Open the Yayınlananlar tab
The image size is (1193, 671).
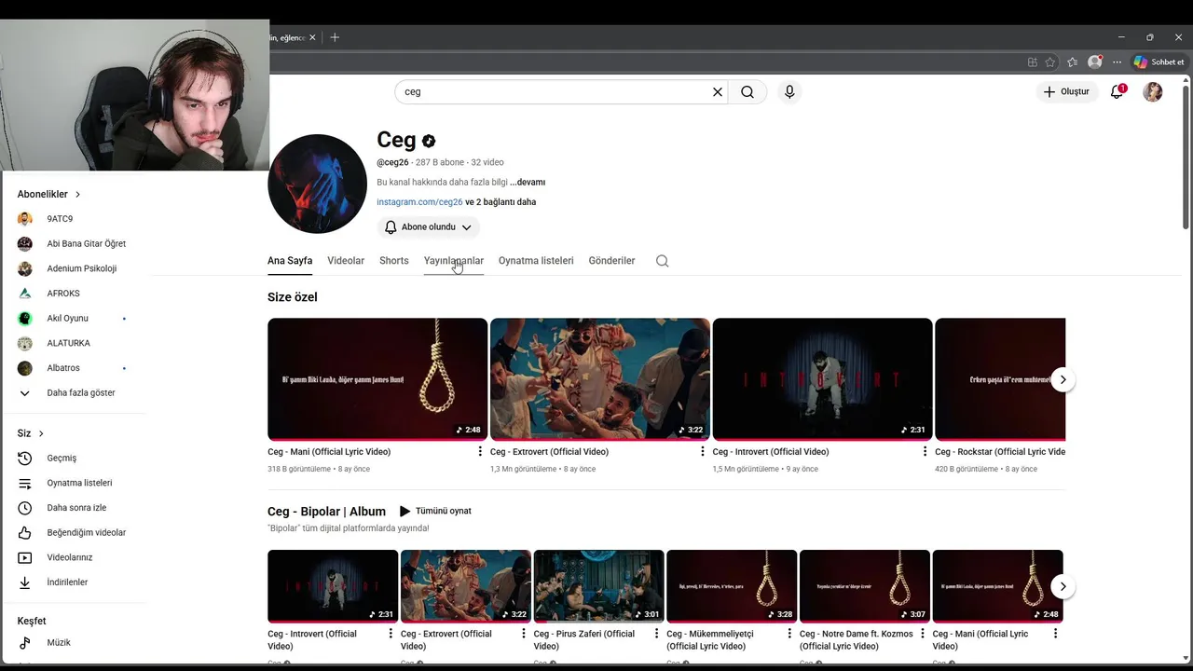coord(454,261)
